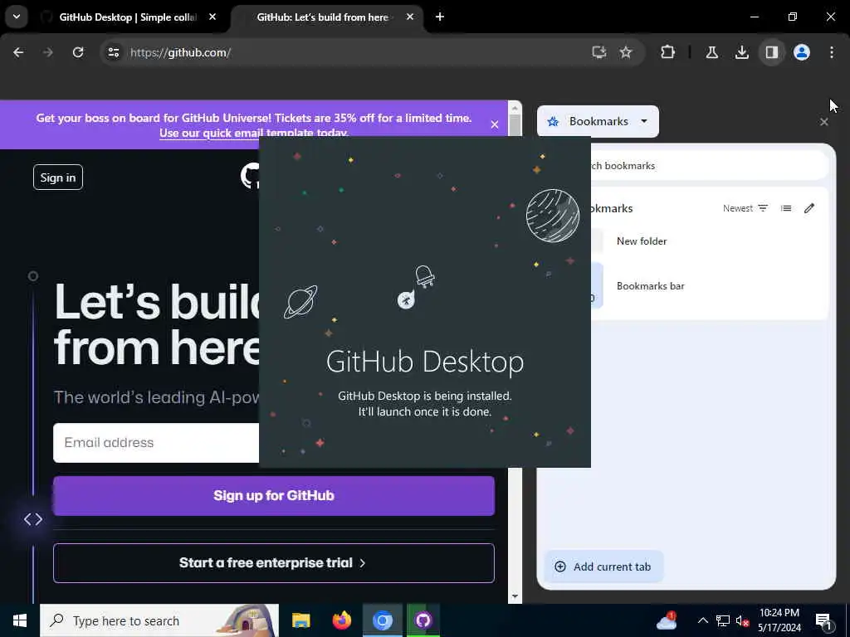Open the Newest sort filter
The height and width of the screenshot is (637, 850).
click(x=745, y=208)
